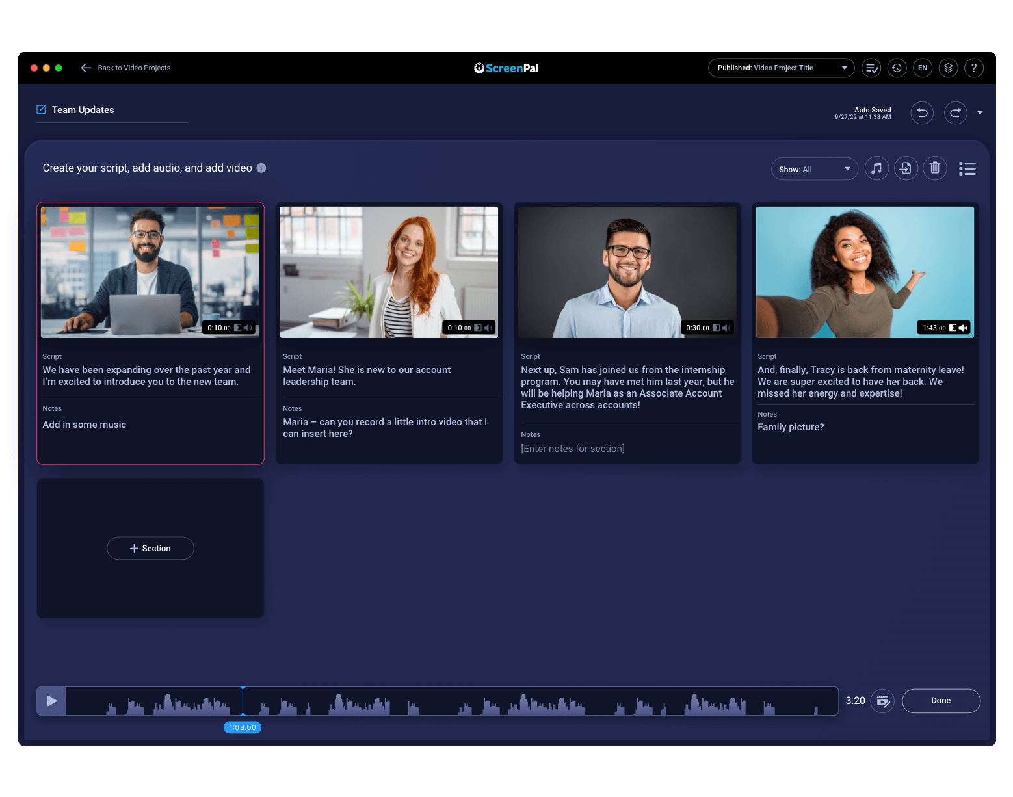Image resolution: width=1013 pixels, height=797 pixels.
Task: Click the 1:08.00 timeline playhead marker
Action: (x=243, y=727)
